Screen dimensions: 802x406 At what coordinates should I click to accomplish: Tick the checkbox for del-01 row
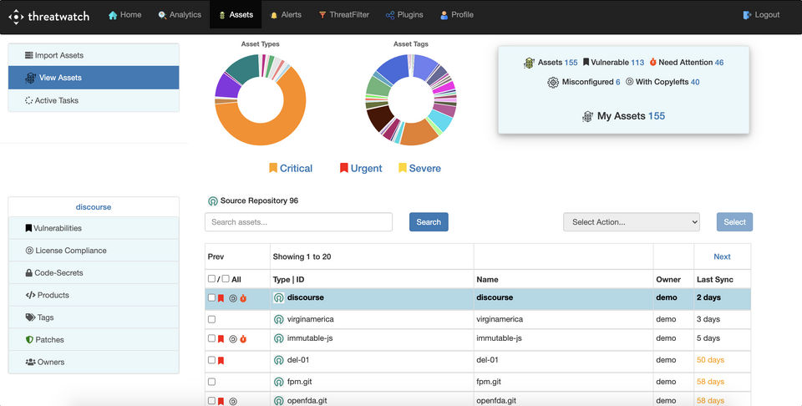tap(211, 360)
